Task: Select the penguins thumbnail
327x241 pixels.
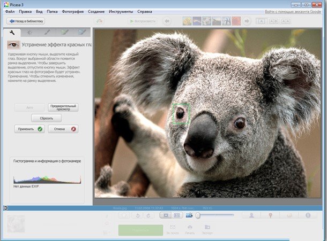Action: (226, 21)
